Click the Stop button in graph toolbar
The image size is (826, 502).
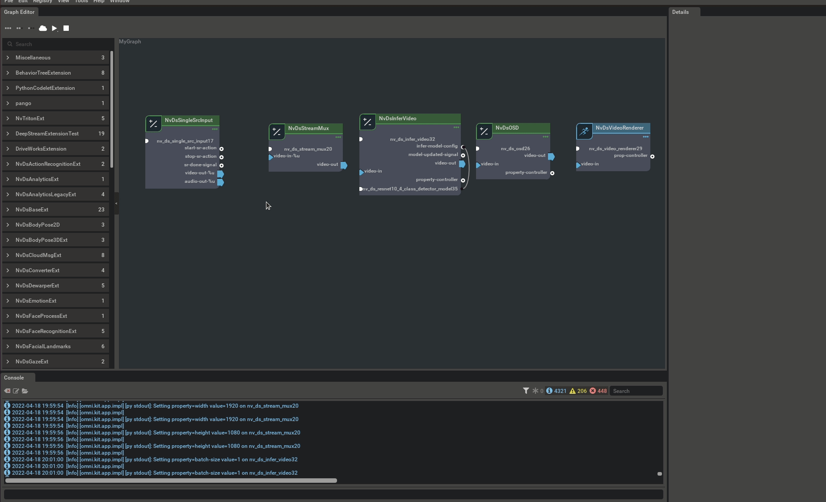click(66, 28)
